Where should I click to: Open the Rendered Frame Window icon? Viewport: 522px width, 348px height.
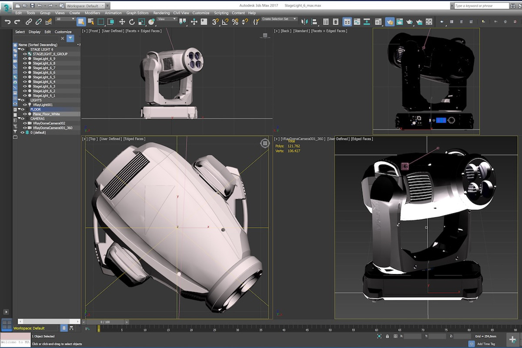click(x=399, y=22)
